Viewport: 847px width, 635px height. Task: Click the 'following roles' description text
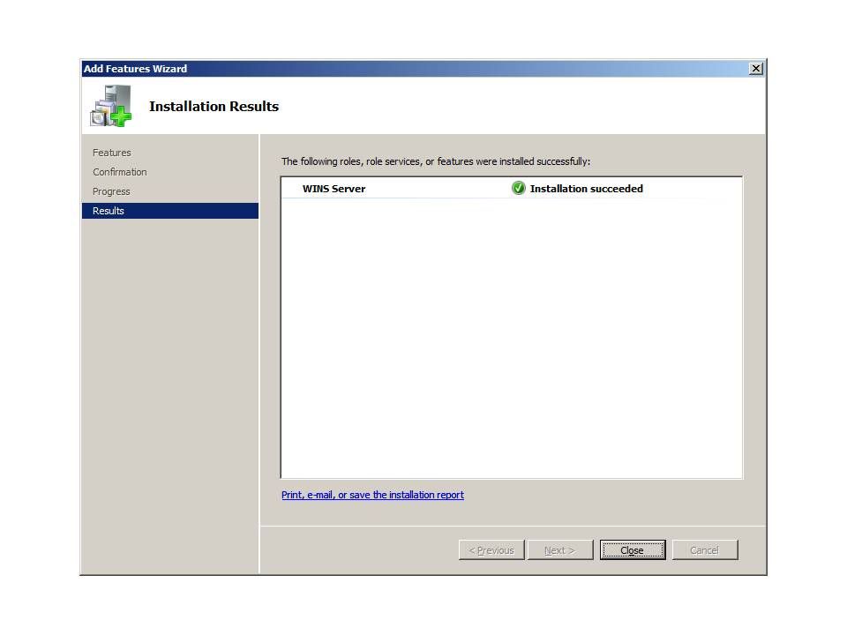tap(435, 161)
